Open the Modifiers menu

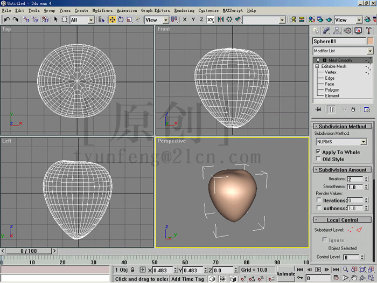tap(102, 10)
